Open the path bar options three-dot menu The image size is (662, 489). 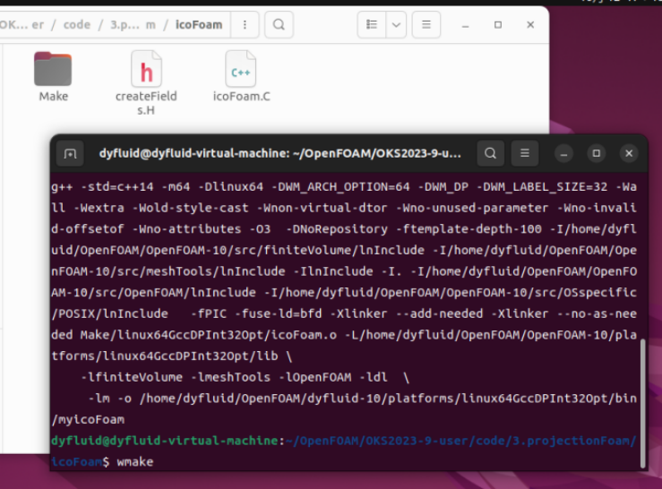click(x=245, y=25)
